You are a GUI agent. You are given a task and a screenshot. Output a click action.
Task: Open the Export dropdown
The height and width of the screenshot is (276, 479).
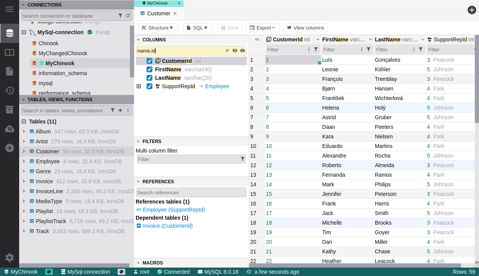[262, 28]
